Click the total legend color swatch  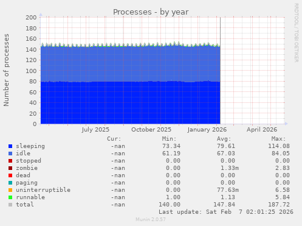point(10,205)
